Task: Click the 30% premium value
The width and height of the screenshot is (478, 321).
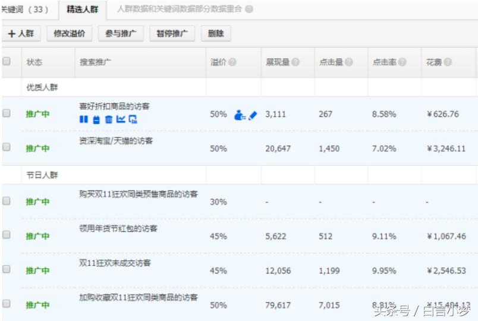Action: [218, 202]
